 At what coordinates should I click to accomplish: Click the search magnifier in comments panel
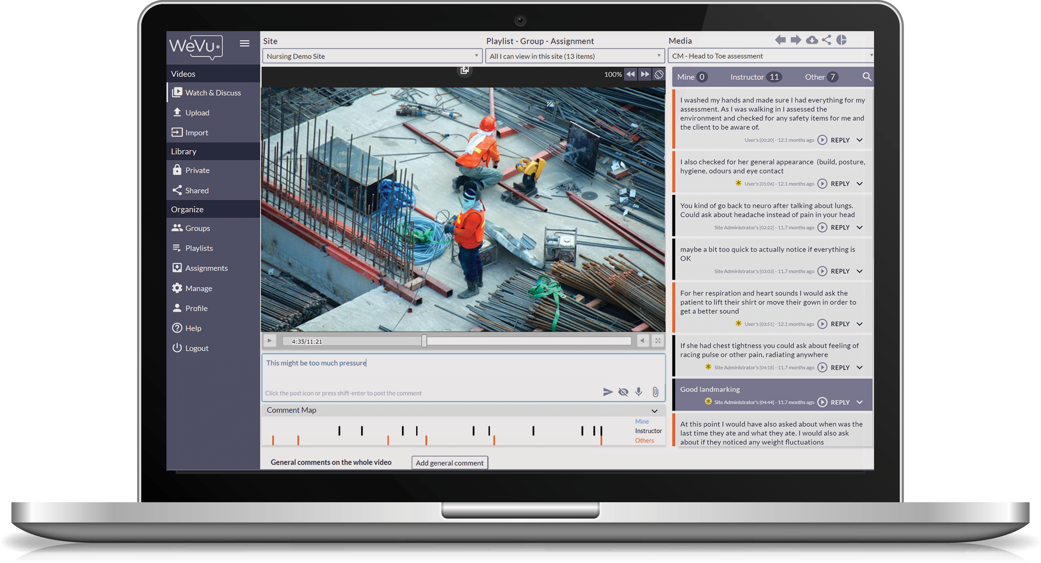(x=866, y=77)
